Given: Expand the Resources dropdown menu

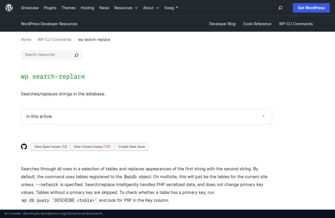Looking at the screenshot, I should click(x=126, y=8).
